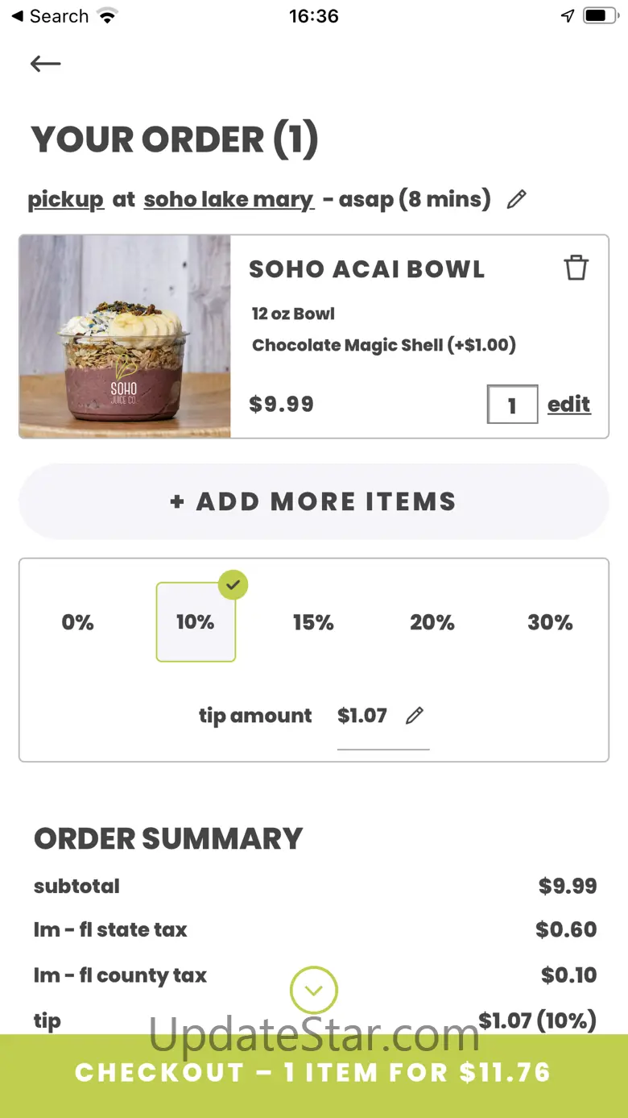Delete the Soho Acai Bowl with trash icon
628x1118 pixels.
click(x=576, y=268)
